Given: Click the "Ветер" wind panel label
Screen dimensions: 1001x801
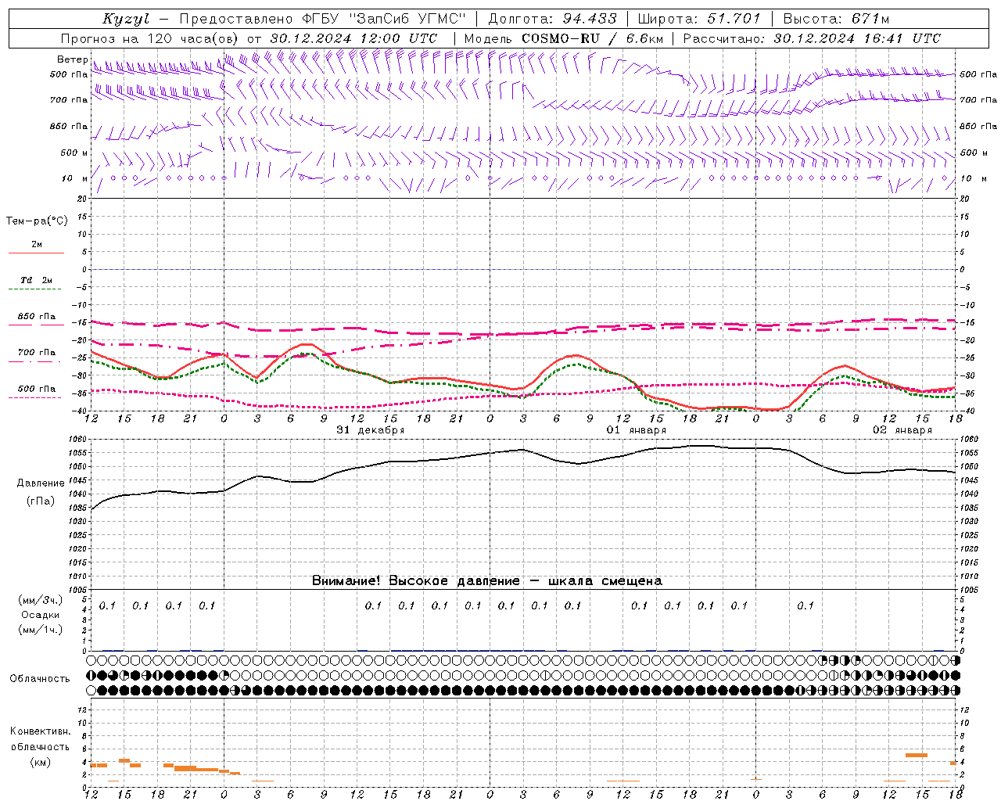Looking at the screenshot, I should tap(72, 59).
